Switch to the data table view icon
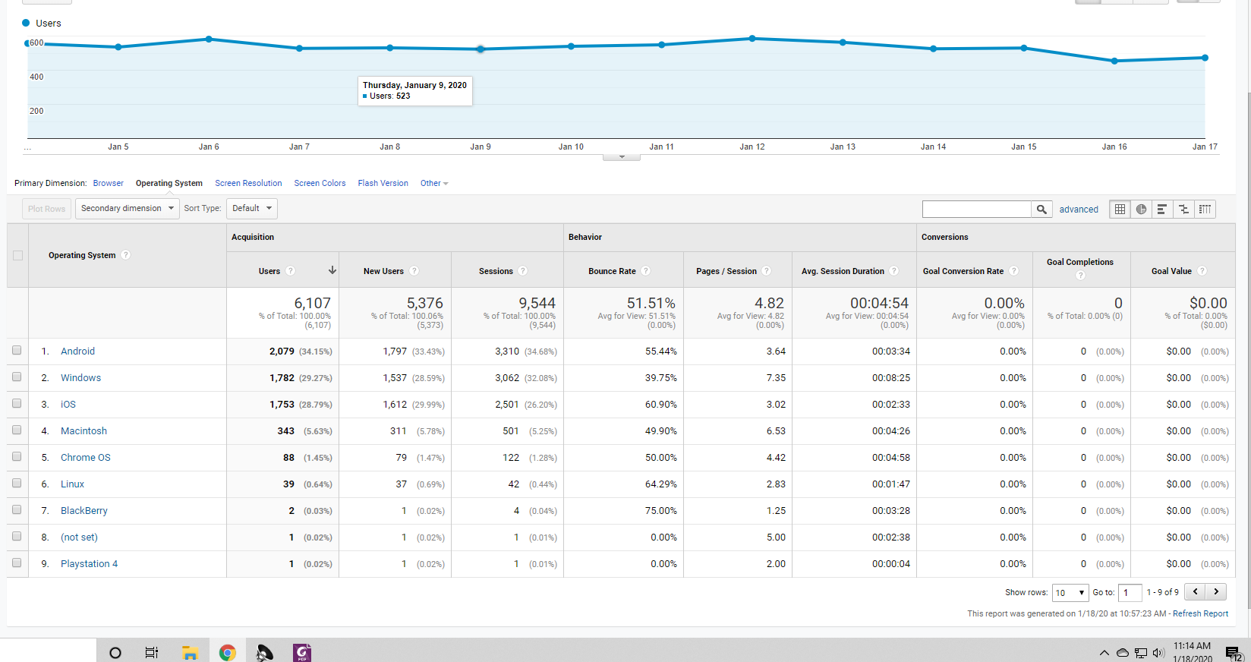This screenshot has width=1251, height=662. pyautogui.click(x=1120, y=210)
